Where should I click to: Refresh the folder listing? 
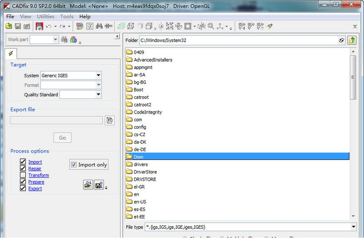click(x=341, y=40)
